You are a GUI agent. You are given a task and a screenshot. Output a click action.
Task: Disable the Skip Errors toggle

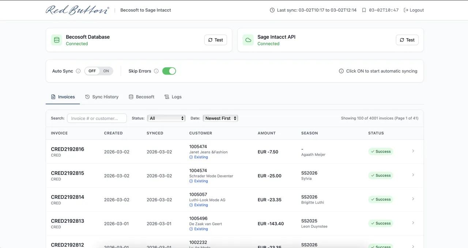169,71
